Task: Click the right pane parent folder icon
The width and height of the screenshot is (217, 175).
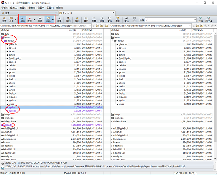Action: pyautogui.click(x=202, y=26)
